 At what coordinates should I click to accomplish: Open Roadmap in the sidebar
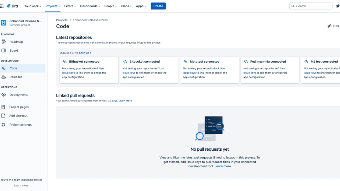(23, 42)
